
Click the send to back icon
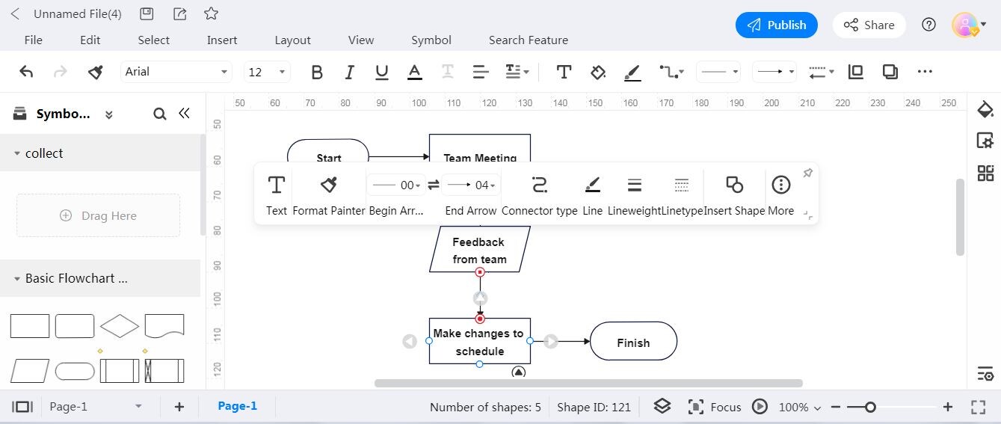tap(890, 72)
